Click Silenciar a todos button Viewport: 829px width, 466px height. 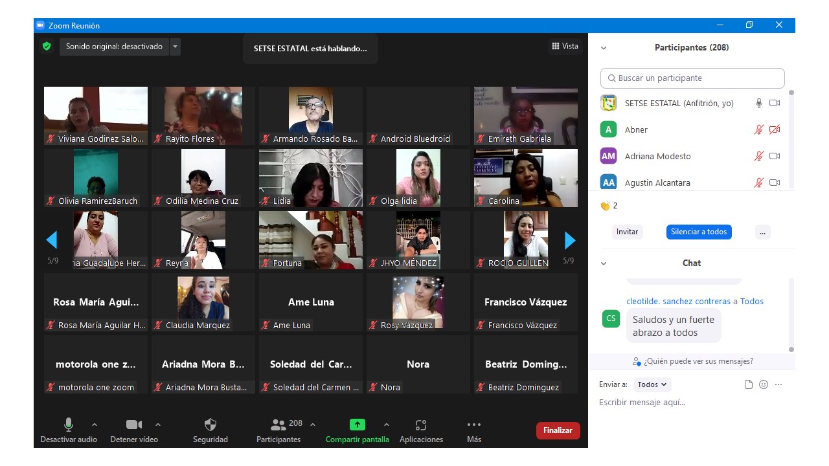tap(699, 232)
